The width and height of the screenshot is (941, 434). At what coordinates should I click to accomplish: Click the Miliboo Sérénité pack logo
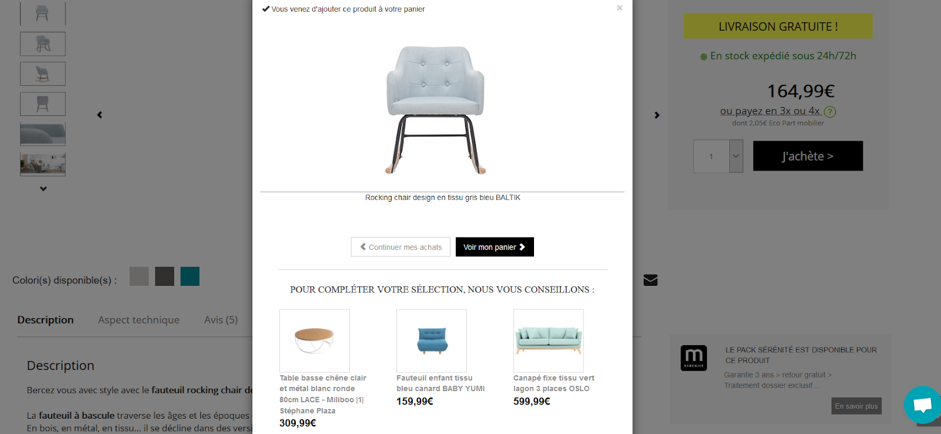pyautogui.click(x=694, y=358)
